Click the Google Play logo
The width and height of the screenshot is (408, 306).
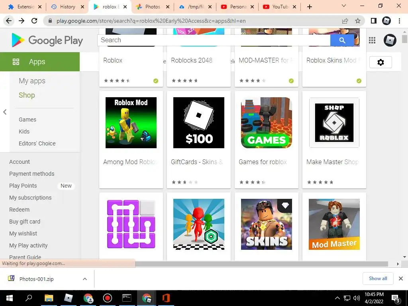pyautogui.click(x=47, y=40)
